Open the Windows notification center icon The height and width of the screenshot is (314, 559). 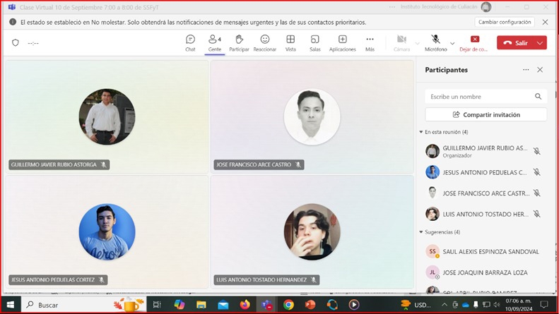click(544, 305)
